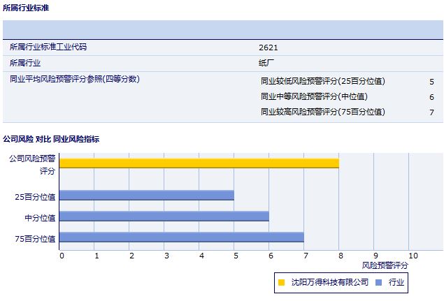Select the 所属行业标准工业代码 label
Viewport: 444px width, 301px height.
coord(48,47)
